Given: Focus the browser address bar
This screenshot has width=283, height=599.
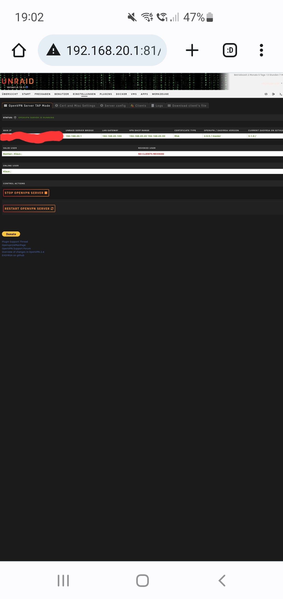Looking at the screenshot, I should (102, 50).
